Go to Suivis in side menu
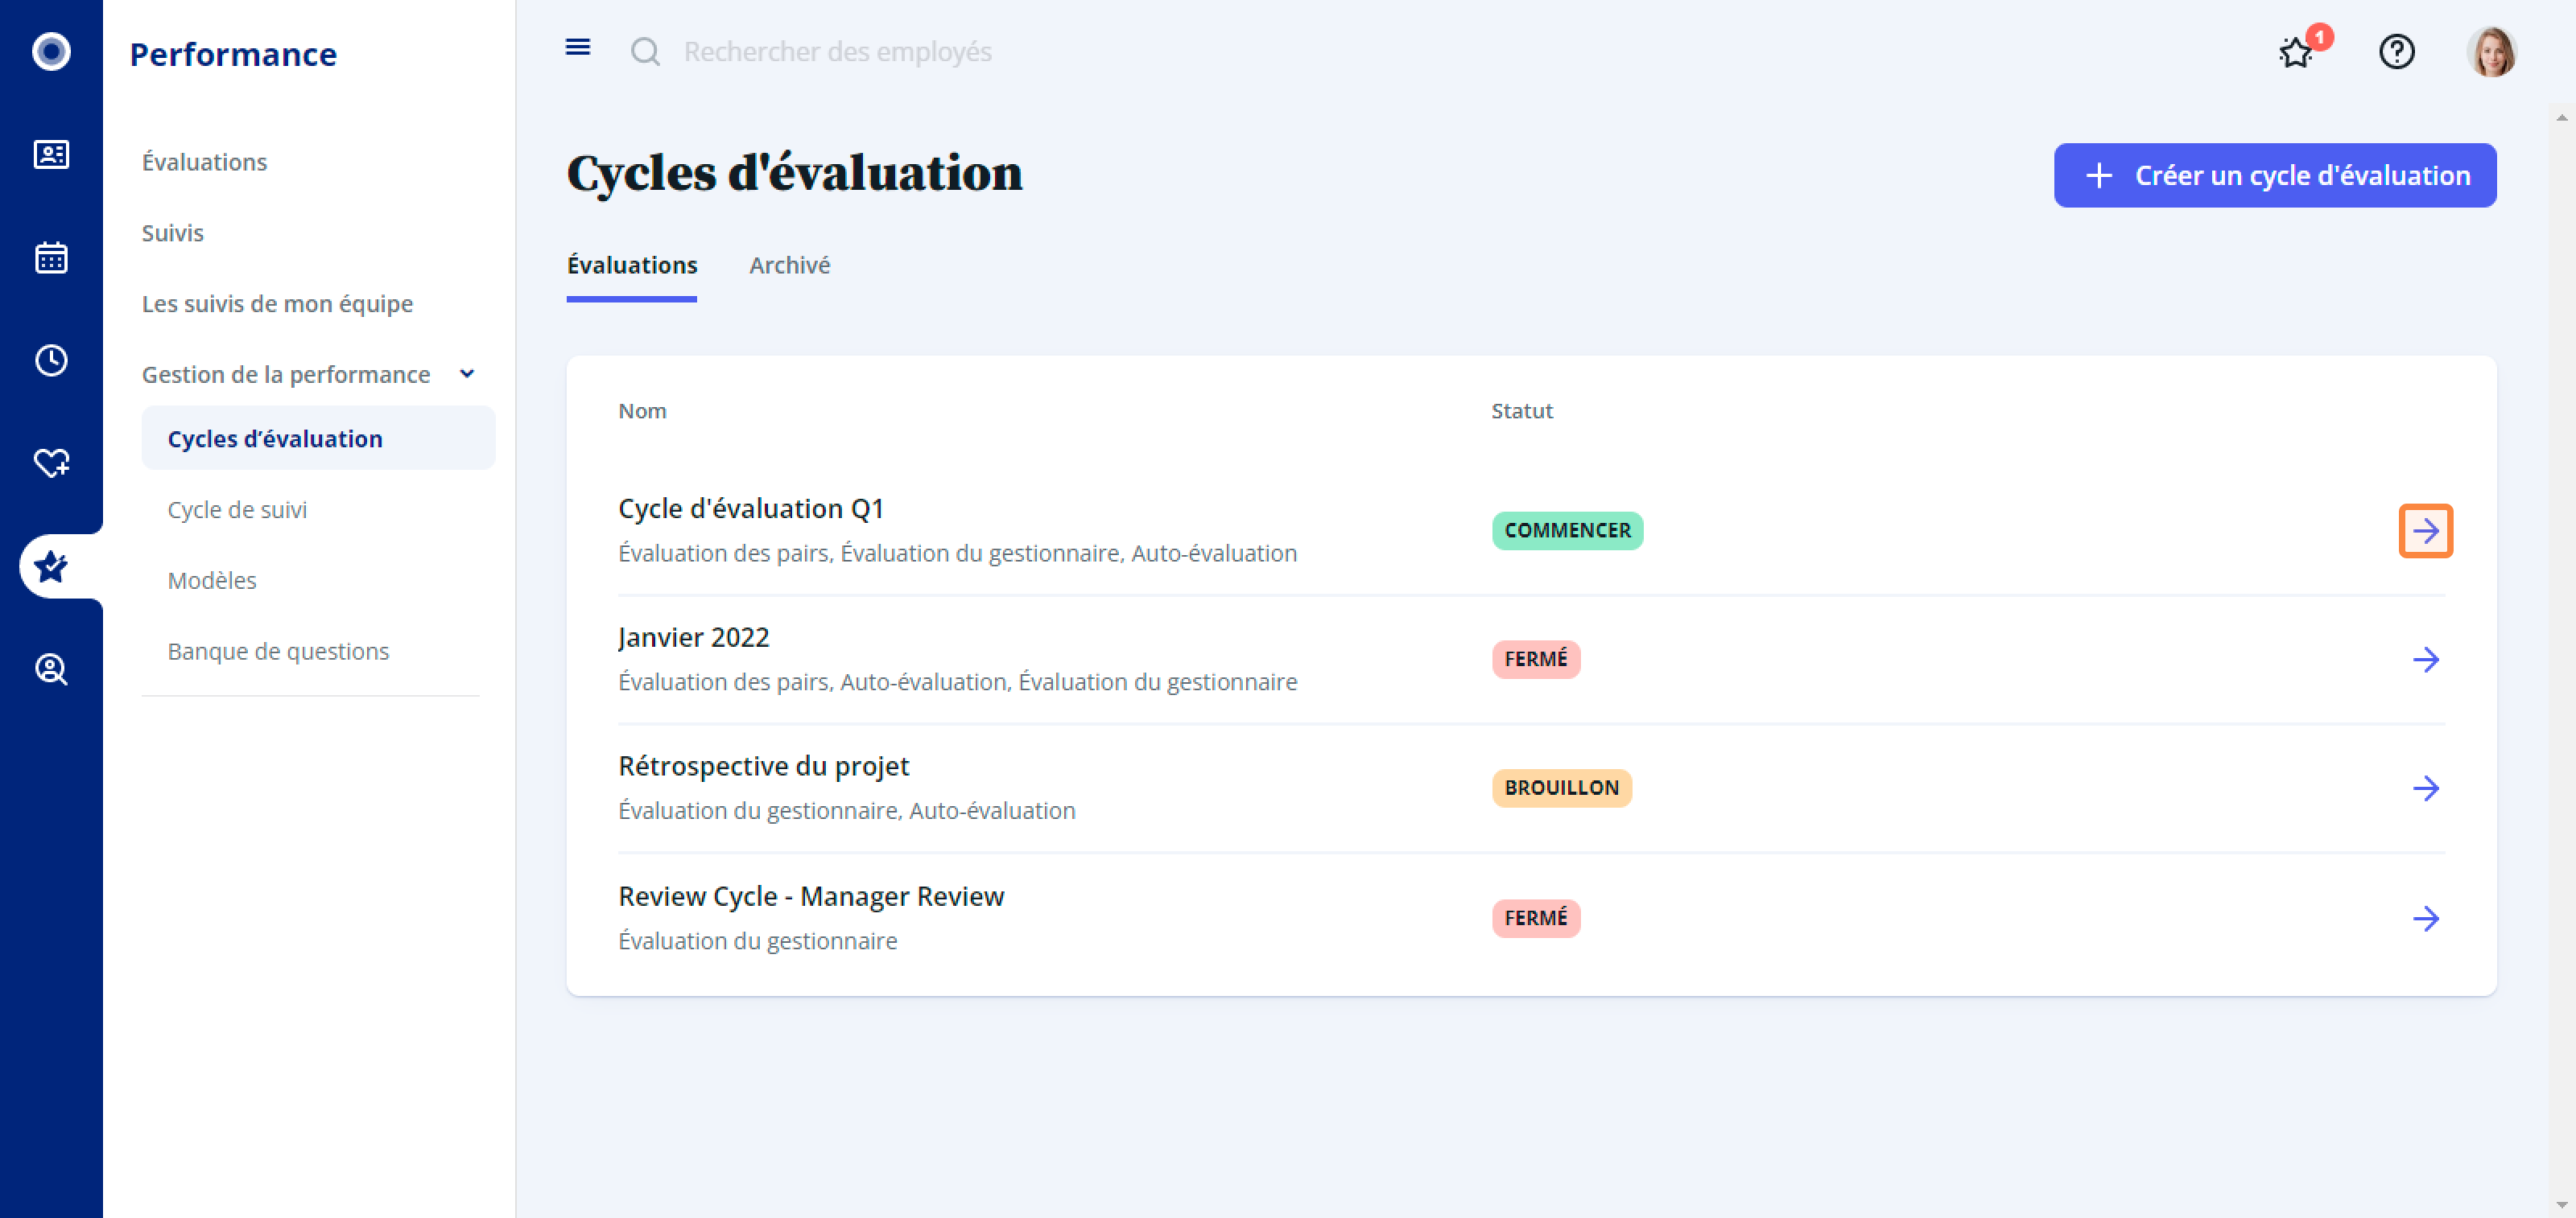 tap(173, 232)
